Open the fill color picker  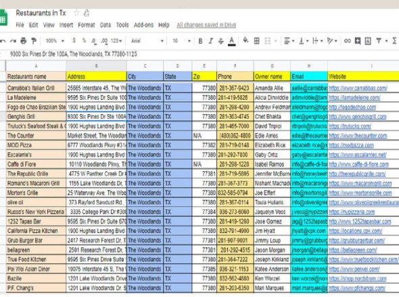pos(245,40)
